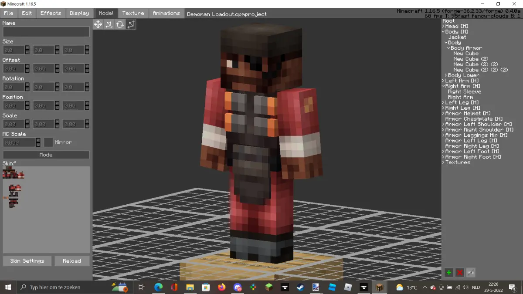The image size is (523, 294).
Task: Toggle the Mirror checkbox
Action: (48, 142)
